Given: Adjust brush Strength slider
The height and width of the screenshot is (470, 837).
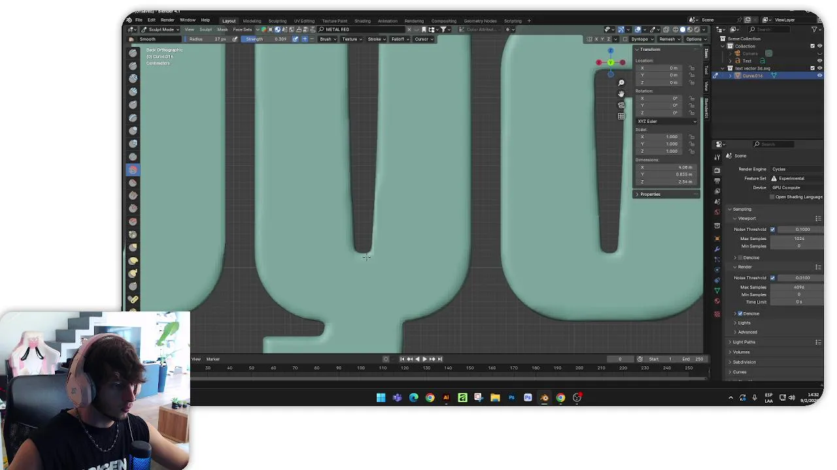Looking at the screenshot, I should coord(266,39).
